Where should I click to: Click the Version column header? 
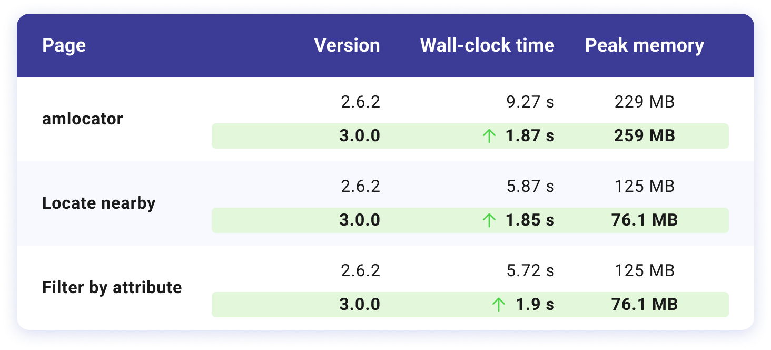coord(347,46)
